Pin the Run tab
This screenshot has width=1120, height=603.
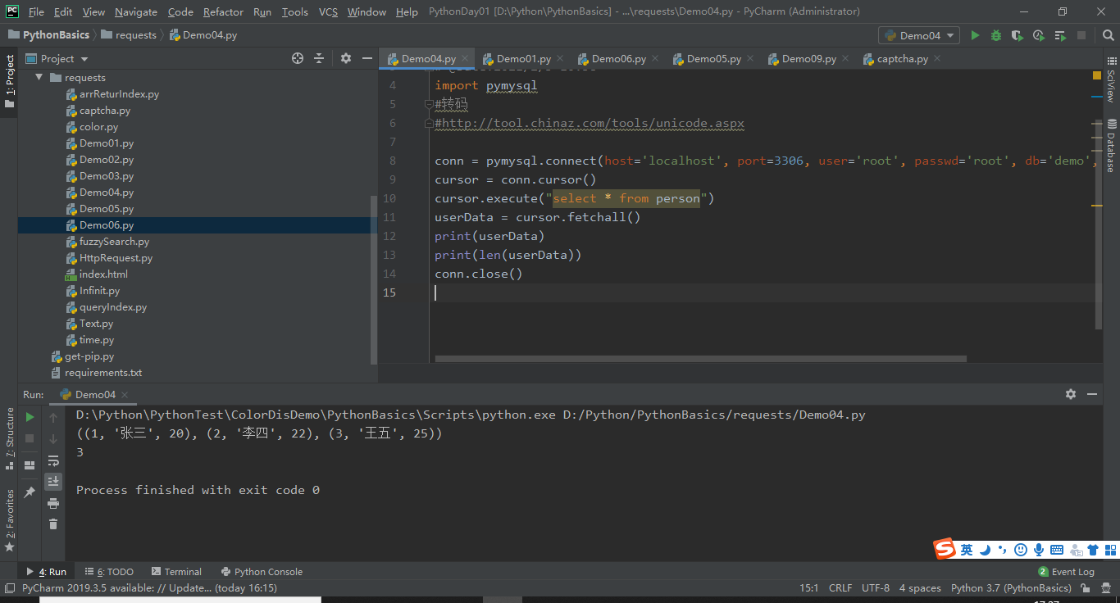pyautogui.click(x=30, y=492)
